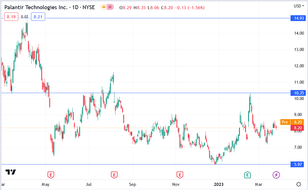This screenshot has height=190, width=308.
Task: Click the Nov time axis label
Action: (176, 184)
